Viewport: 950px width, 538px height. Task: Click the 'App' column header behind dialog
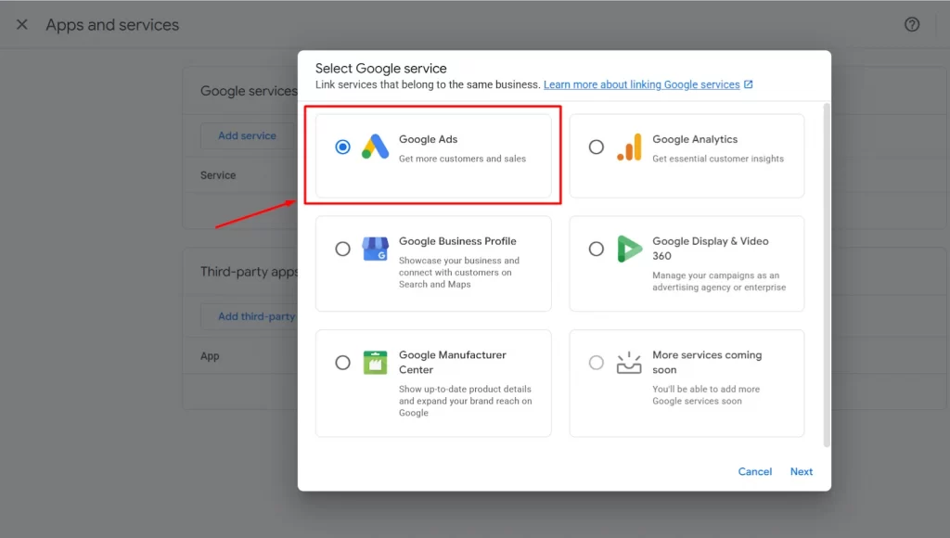click(x=210, y=356)
